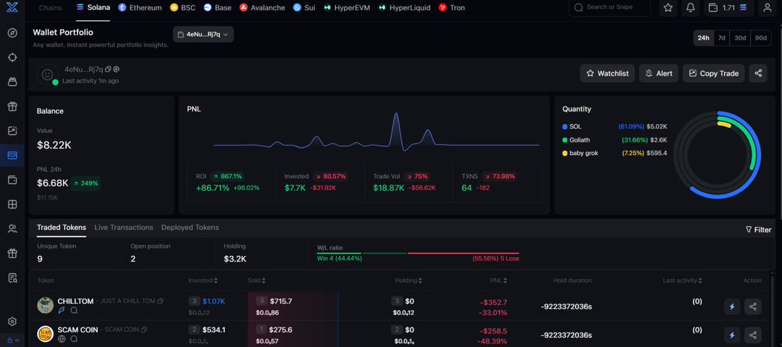
Task: Switch to the Avalanche chain tab
Action: [x=262, y=8]
